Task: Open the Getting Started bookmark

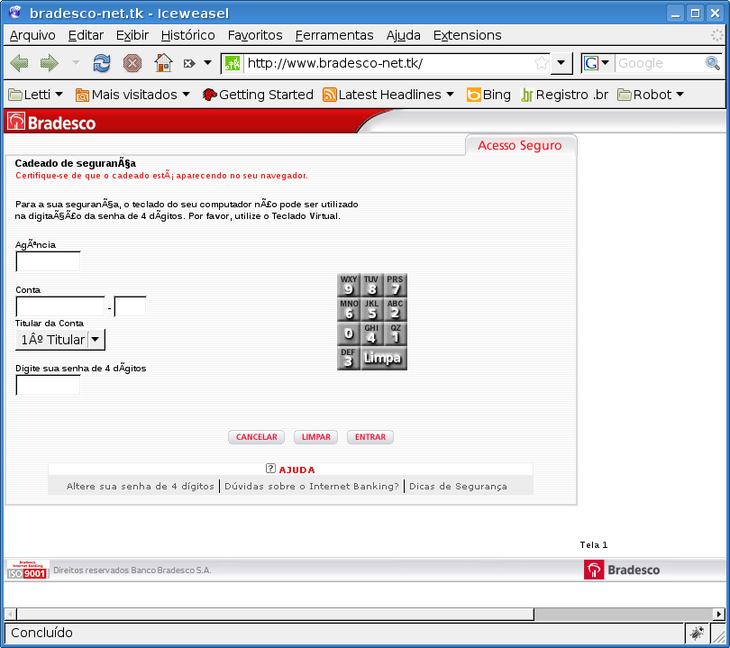Action: click(x=258, y=95)
